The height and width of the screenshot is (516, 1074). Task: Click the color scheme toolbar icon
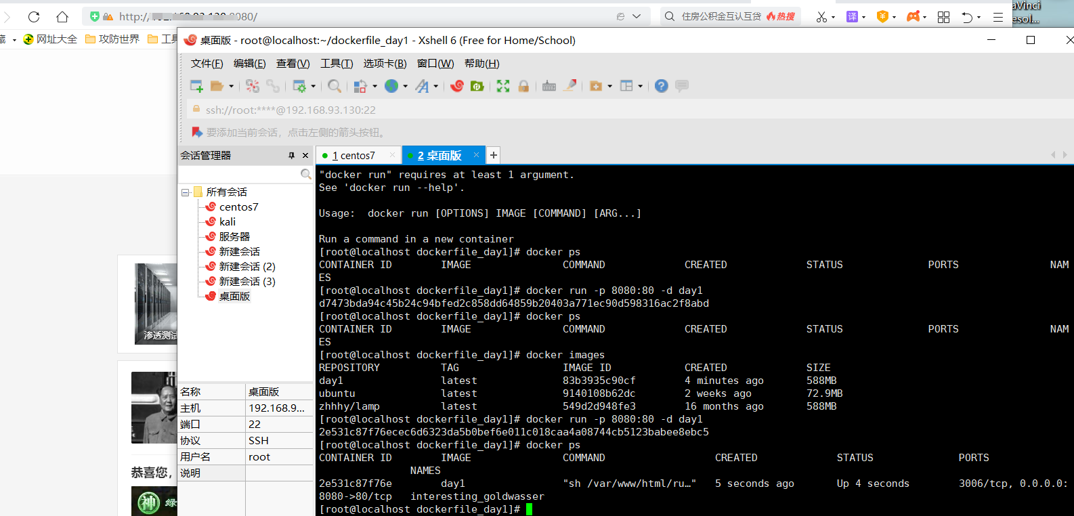point(360,86)
